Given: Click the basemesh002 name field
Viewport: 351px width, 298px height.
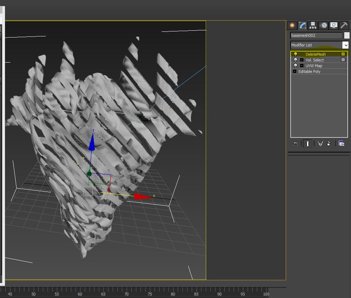Looking at the screenshot, I should (316, 35).
